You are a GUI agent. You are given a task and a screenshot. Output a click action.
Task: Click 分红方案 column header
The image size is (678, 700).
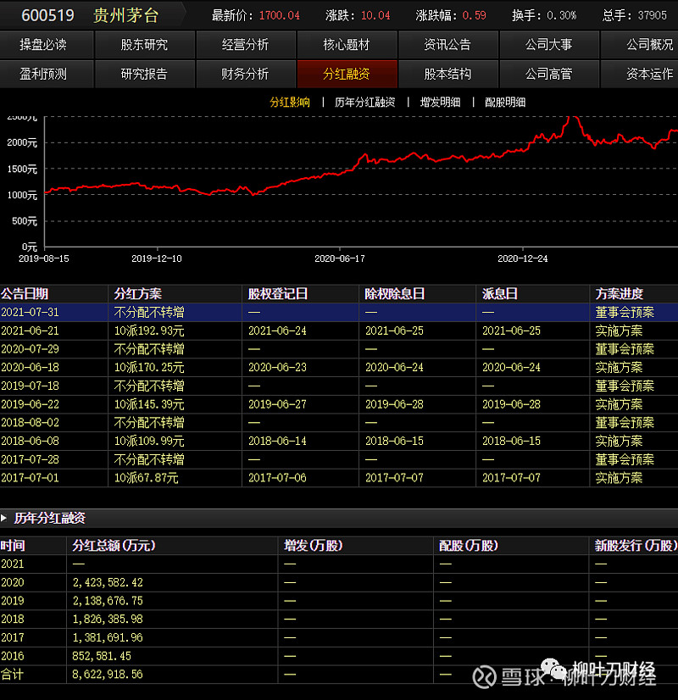pyautogui.click(x=138, y=294)
